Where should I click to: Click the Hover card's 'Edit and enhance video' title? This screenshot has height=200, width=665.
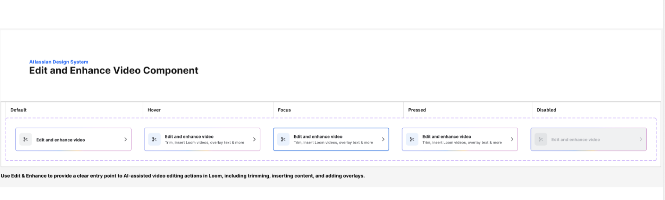tap(189, 137)
